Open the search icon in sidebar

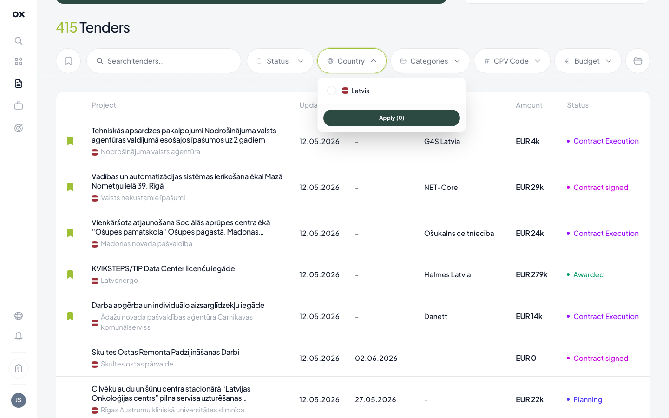click(x=19, y=41)
